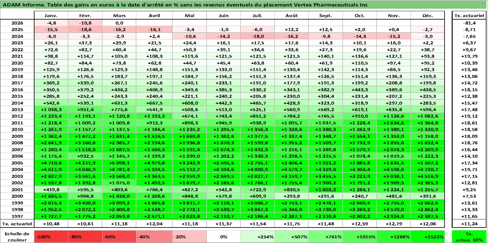Select cell +5 038,1 in the 2003 row

tap(394, 176)
